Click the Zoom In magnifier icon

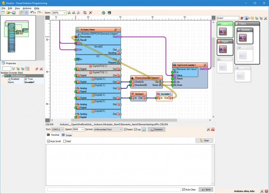click(x=69, y=13)
